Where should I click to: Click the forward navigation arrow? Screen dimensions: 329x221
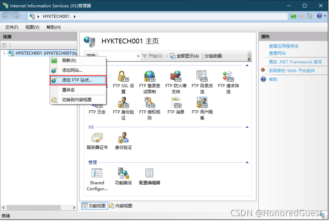(x=16, y=16)
